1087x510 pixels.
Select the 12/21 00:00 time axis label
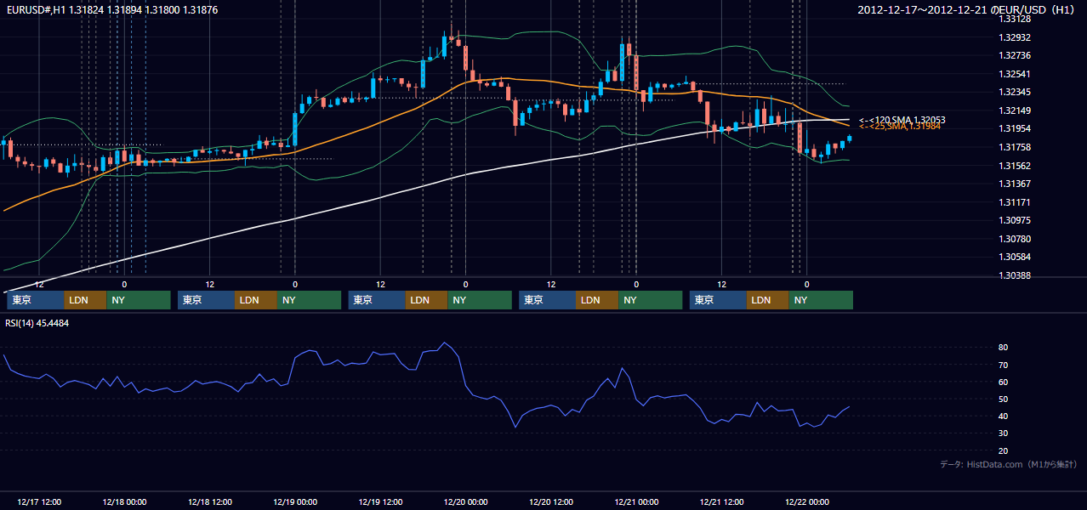point(636,501)
